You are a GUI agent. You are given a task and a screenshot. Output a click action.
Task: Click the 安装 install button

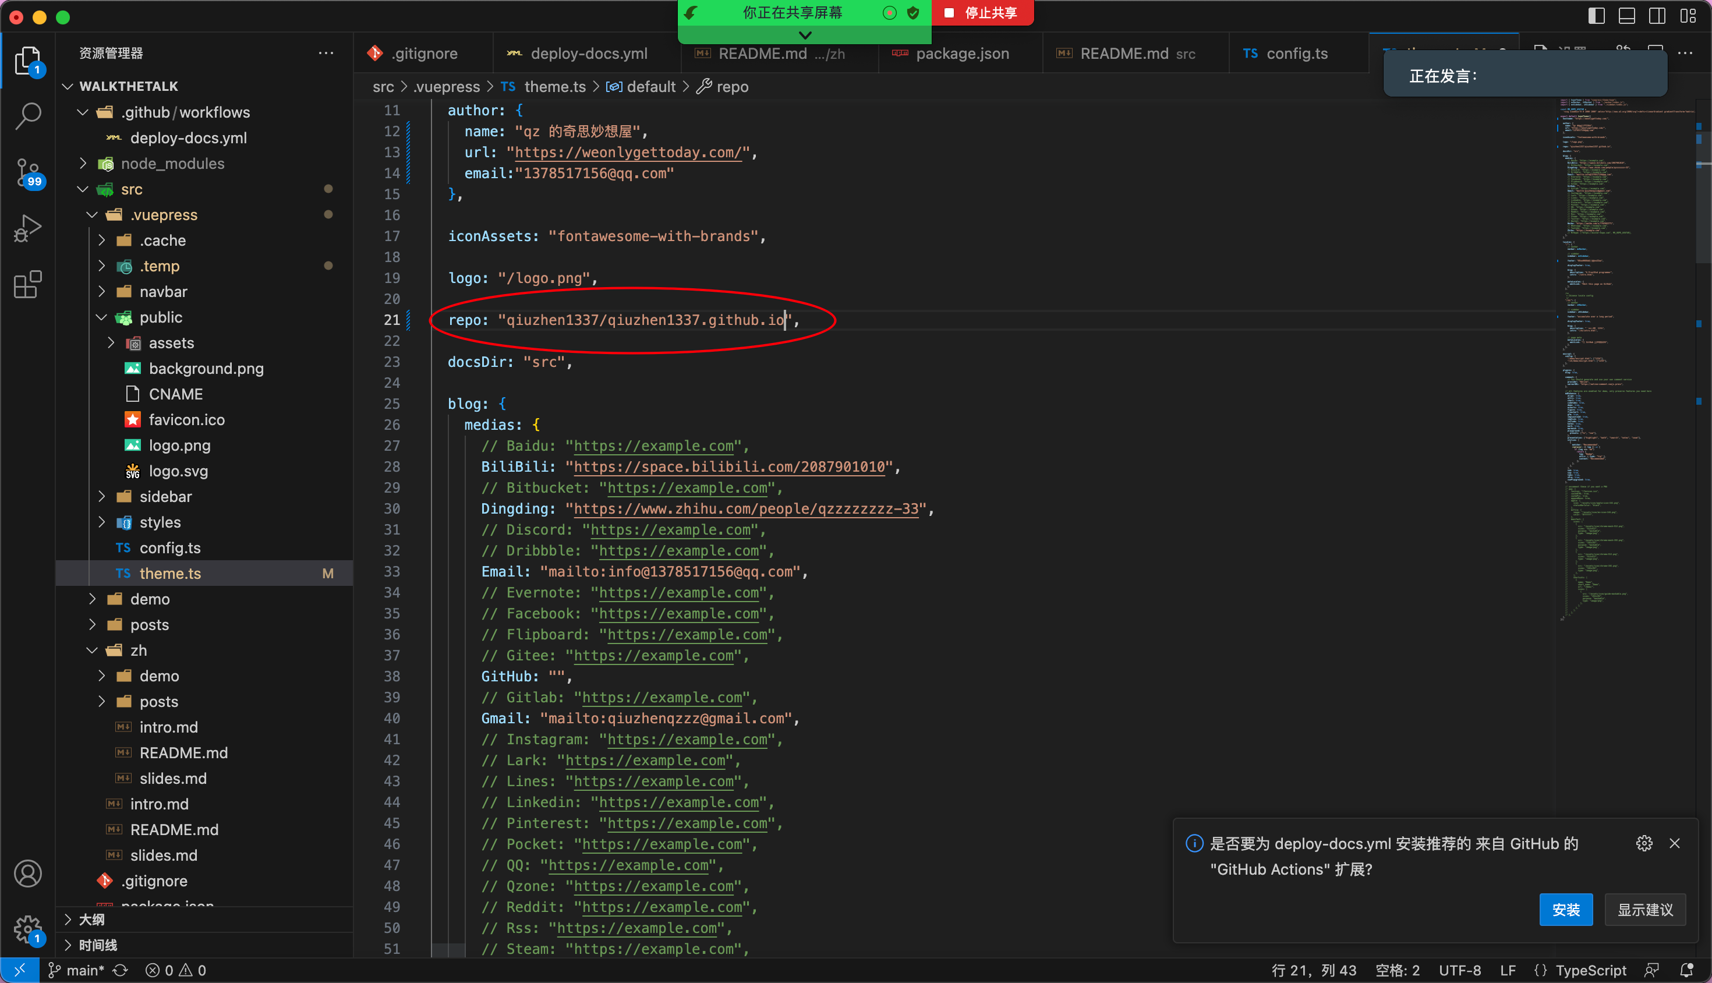coord(1565,910)
